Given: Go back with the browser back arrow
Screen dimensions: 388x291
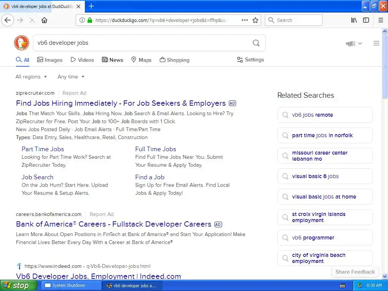Looking at the screenshot, I should pos(8,20).
